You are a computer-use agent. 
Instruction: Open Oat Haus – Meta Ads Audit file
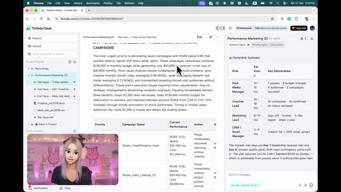(54, 96)
